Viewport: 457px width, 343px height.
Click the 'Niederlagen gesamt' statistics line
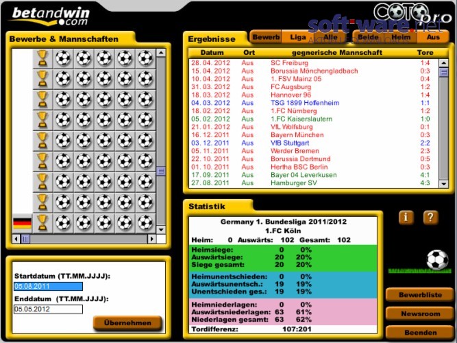pos(251,320)
